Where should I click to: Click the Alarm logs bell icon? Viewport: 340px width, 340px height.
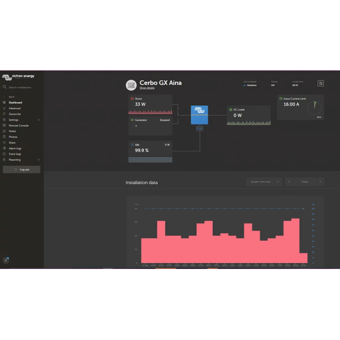pos(4,148)
